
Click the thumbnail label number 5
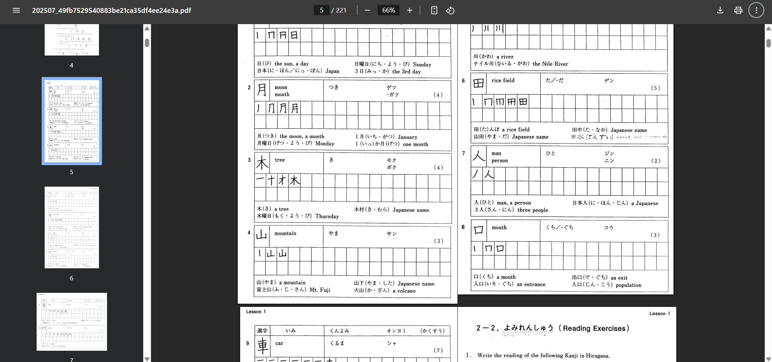(72, 172)
